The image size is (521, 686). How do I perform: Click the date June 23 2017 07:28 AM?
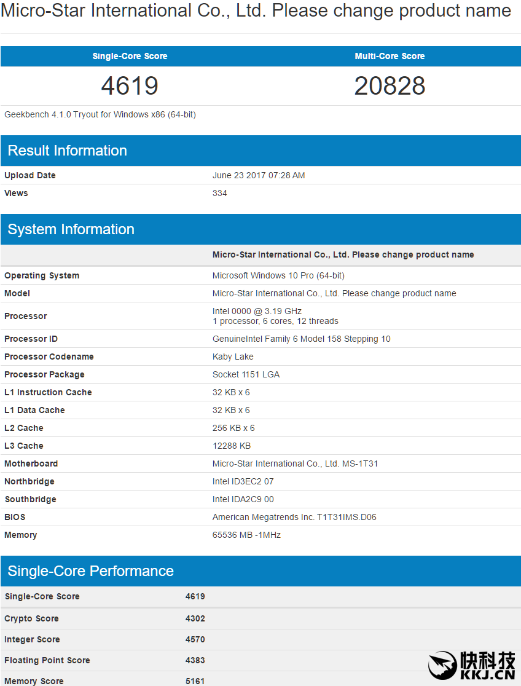(x=259, y=175)
